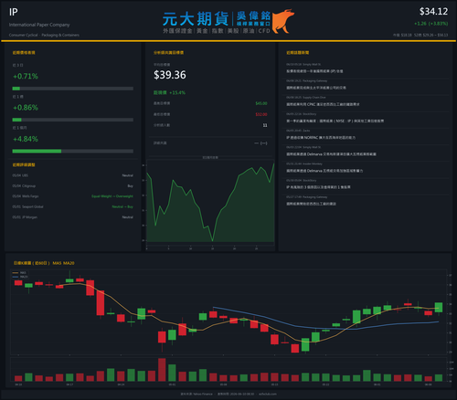Click the Consumer Cyclical sector label
The image size is (457, 400).
(x=23, y=35)
